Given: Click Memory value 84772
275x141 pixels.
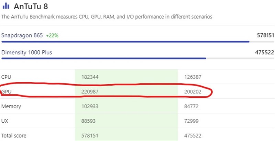Looking at the screenshot, I should coord(191,107).
